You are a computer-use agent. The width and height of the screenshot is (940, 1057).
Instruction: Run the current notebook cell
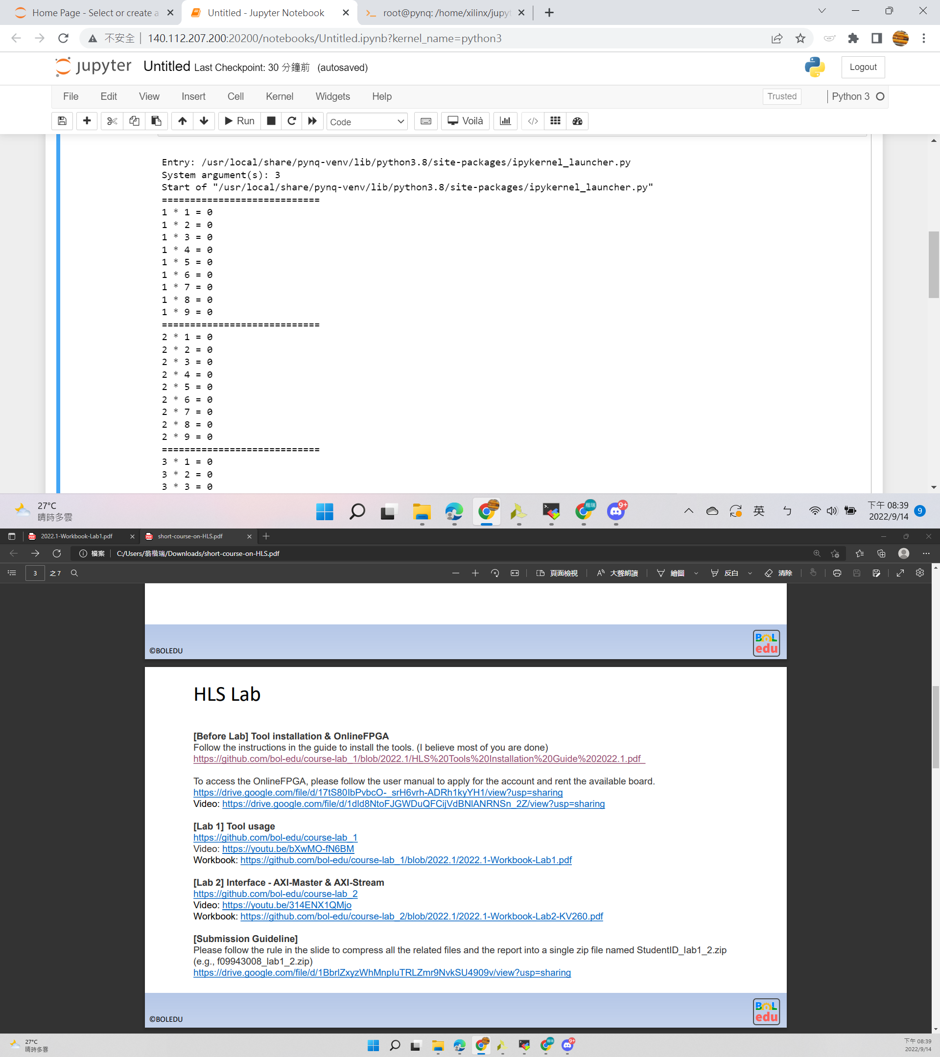238,121
